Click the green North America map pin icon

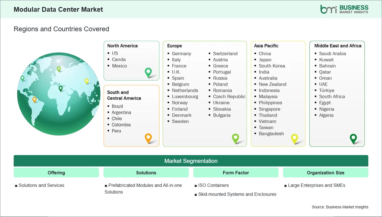coord(148,72)
